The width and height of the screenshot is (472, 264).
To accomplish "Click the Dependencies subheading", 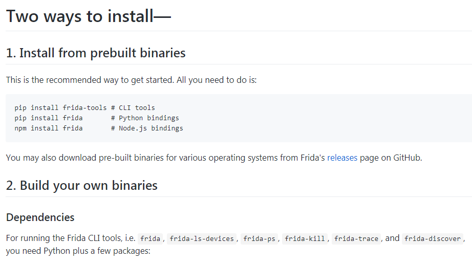I will click(x=40, y=217).
